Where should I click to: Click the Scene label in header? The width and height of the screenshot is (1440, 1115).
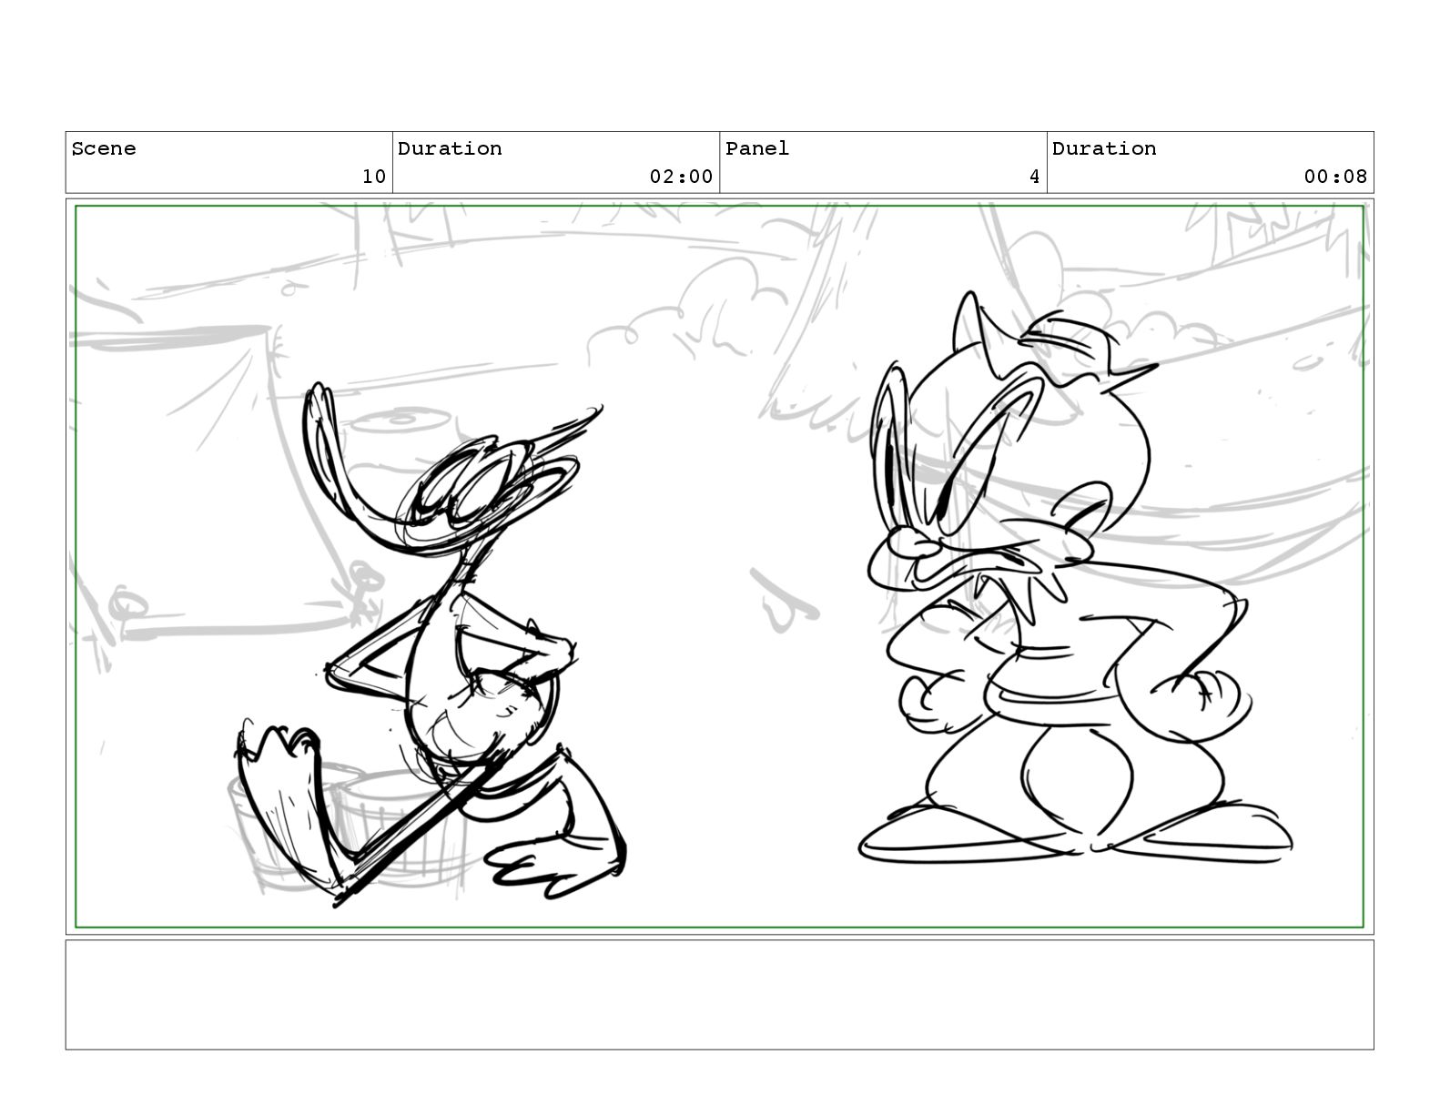(104, 148)
